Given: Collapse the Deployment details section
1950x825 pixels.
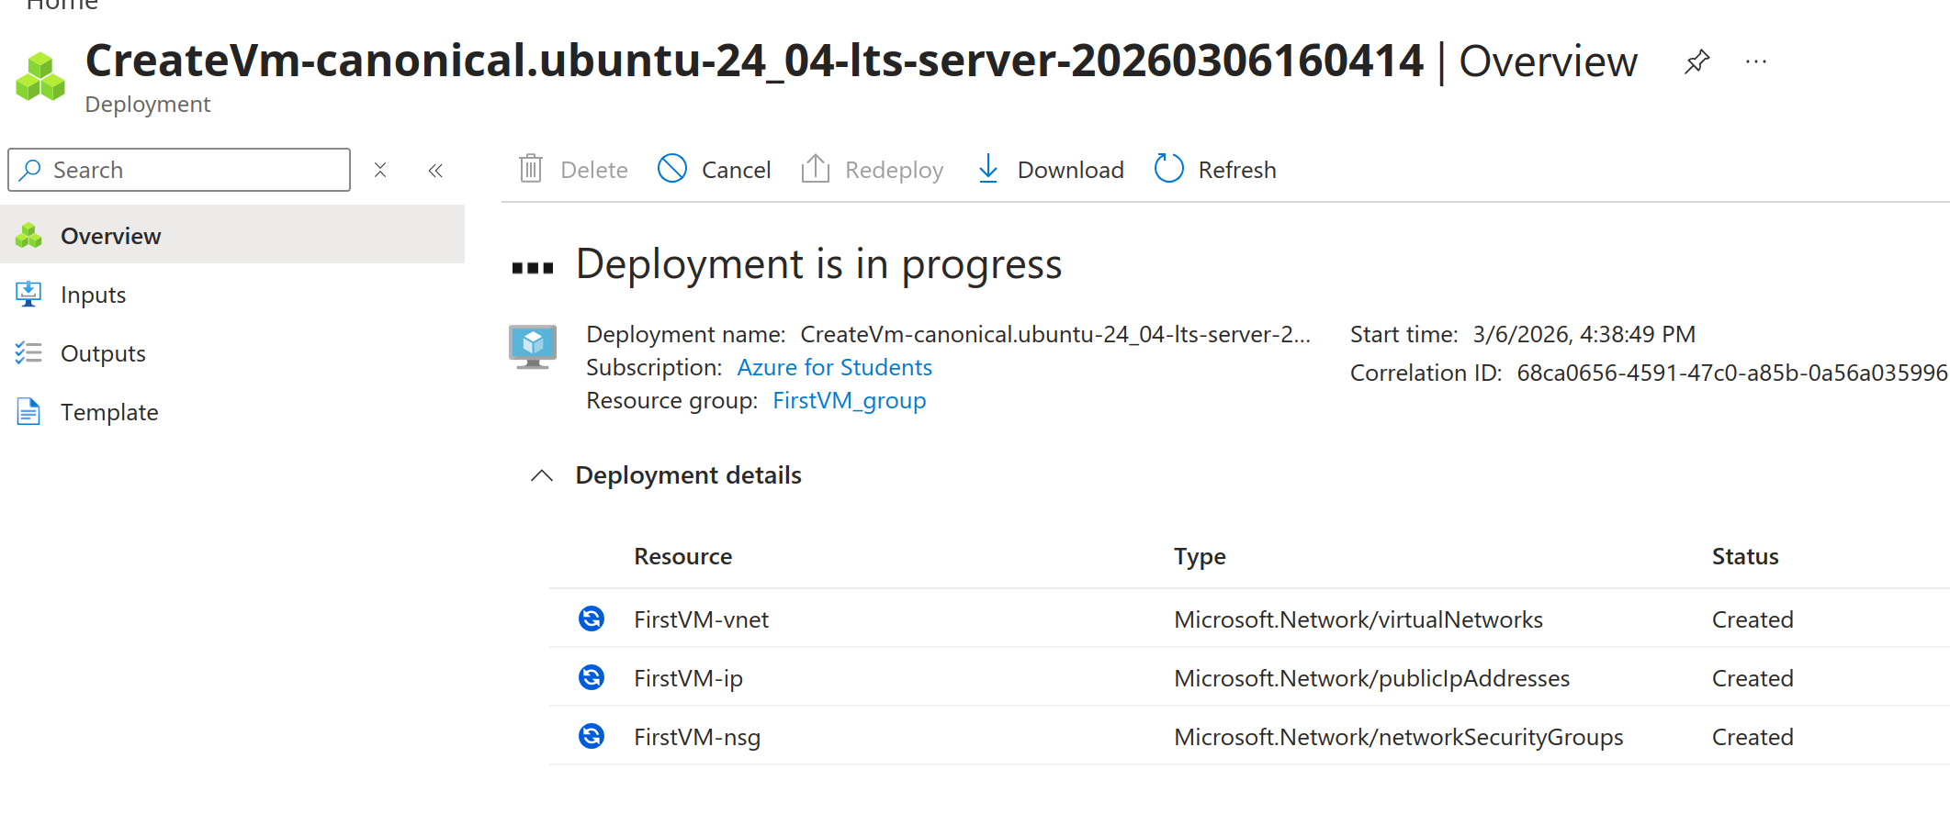Looking at the screenshot, I should [x=542, y=475].
